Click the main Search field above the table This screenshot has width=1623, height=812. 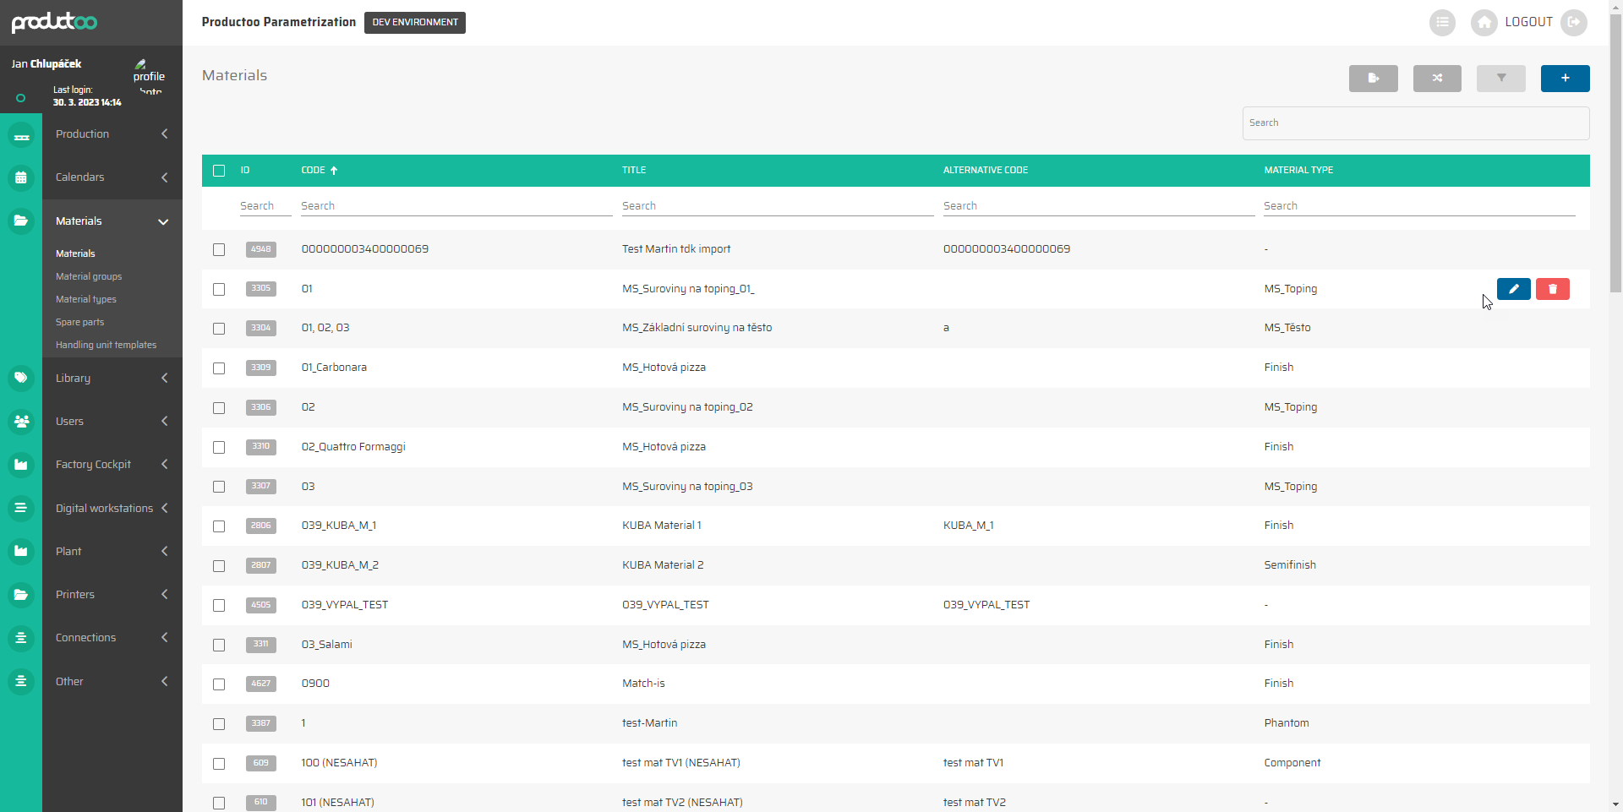pyautogui.click(x=1415, y=123)
